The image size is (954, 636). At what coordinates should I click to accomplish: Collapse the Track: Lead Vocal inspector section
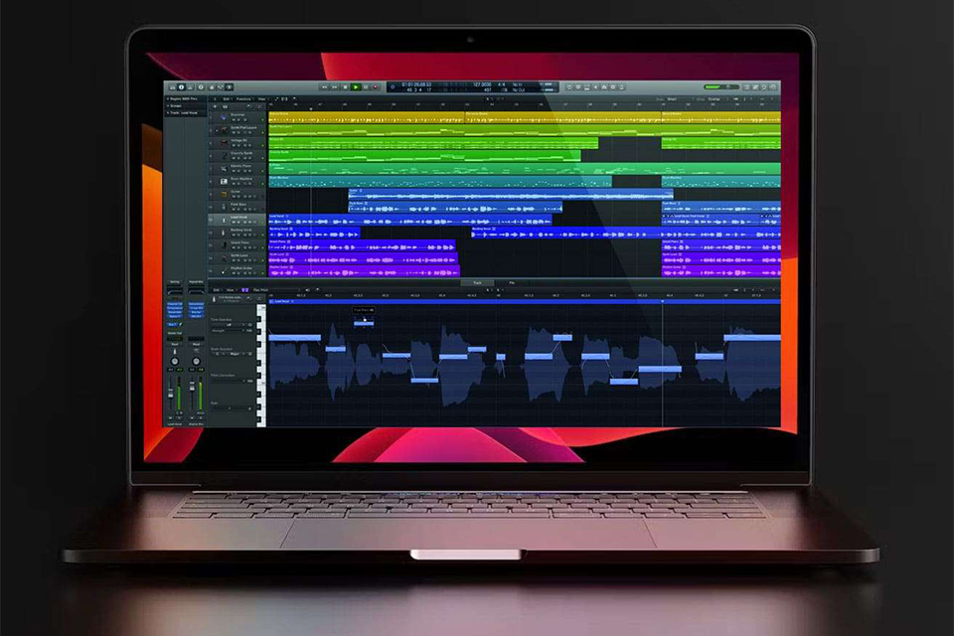[169, 113]
